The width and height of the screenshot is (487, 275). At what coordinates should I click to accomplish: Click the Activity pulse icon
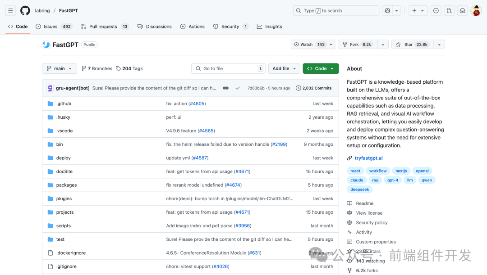coord(349,232)
